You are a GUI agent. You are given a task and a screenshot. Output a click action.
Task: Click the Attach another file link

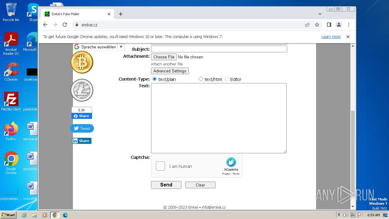click(167, 64)
